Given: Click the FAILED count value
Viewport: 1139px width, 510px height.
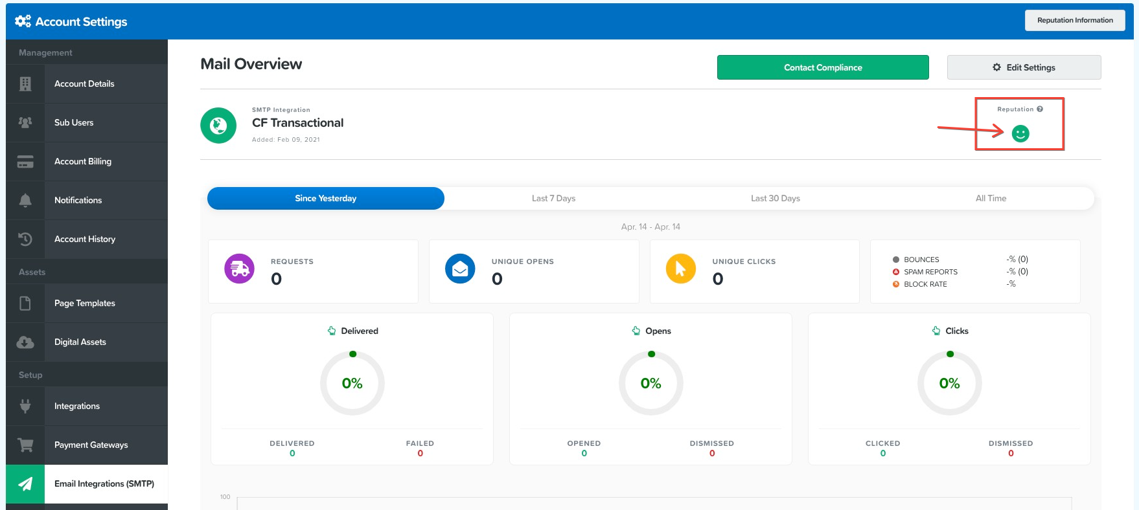Looking at the screenshot, I should (420, 453).
